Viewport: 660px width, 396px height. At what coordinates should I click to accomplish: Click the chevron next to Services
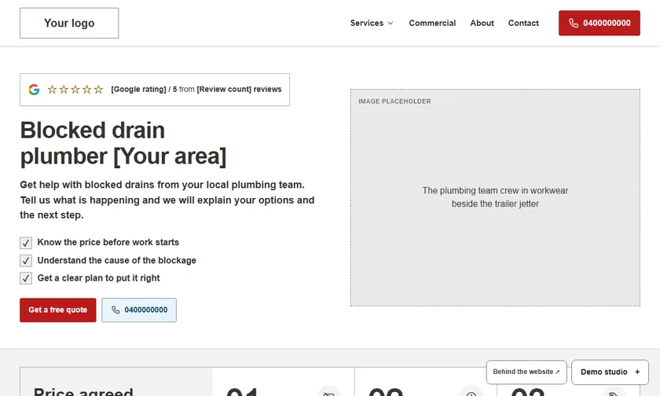390,23
